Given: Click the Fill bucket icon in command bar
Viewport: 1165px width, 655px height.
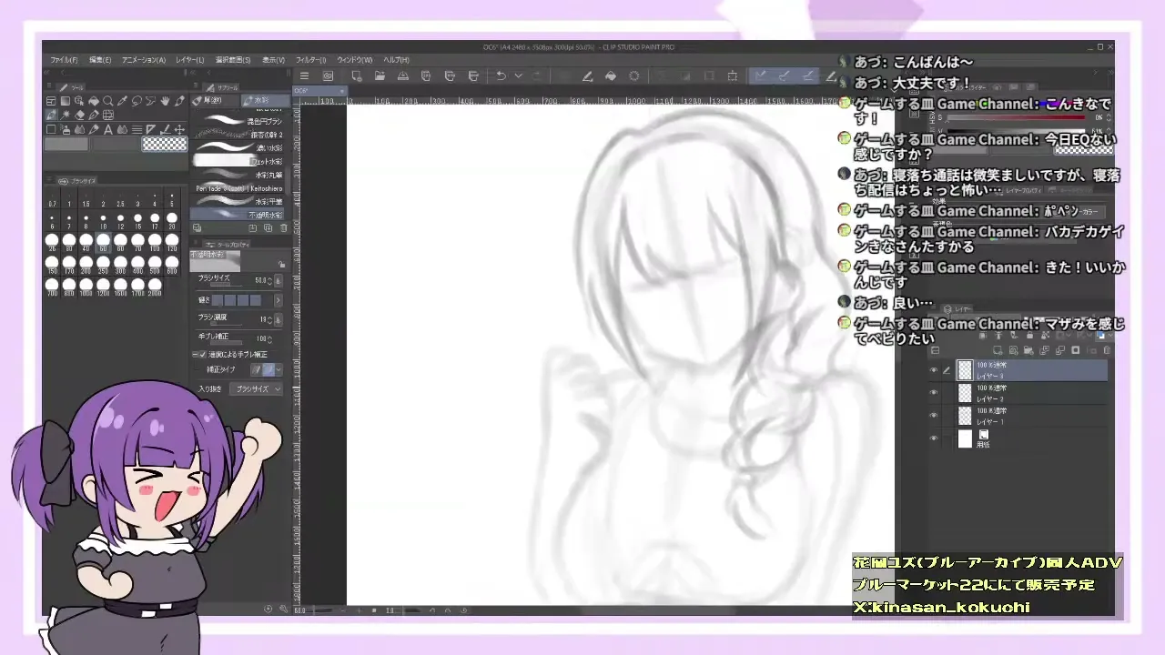Looking at the screenshot, I should click(x=611, y=76).
